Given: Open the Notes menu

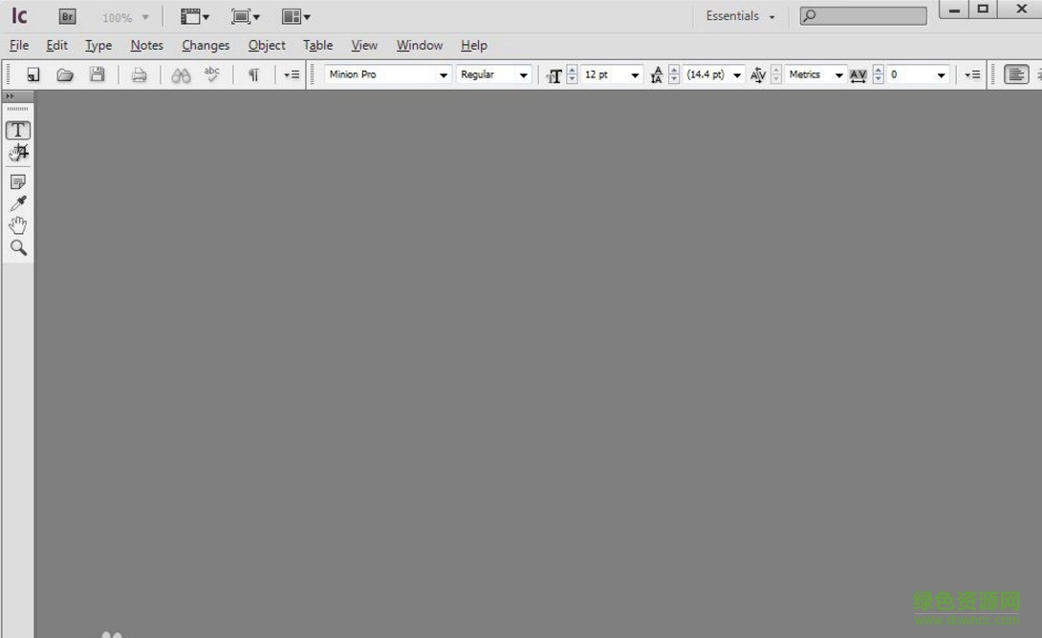Looking at the screenshot, I should [x=146, y=45].
